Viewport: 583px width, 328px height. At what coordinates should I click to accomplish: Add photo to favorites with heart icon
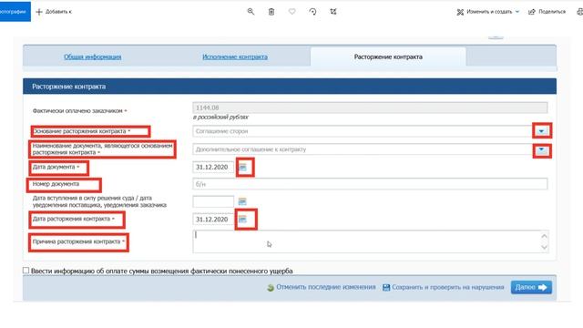[291, 12]
